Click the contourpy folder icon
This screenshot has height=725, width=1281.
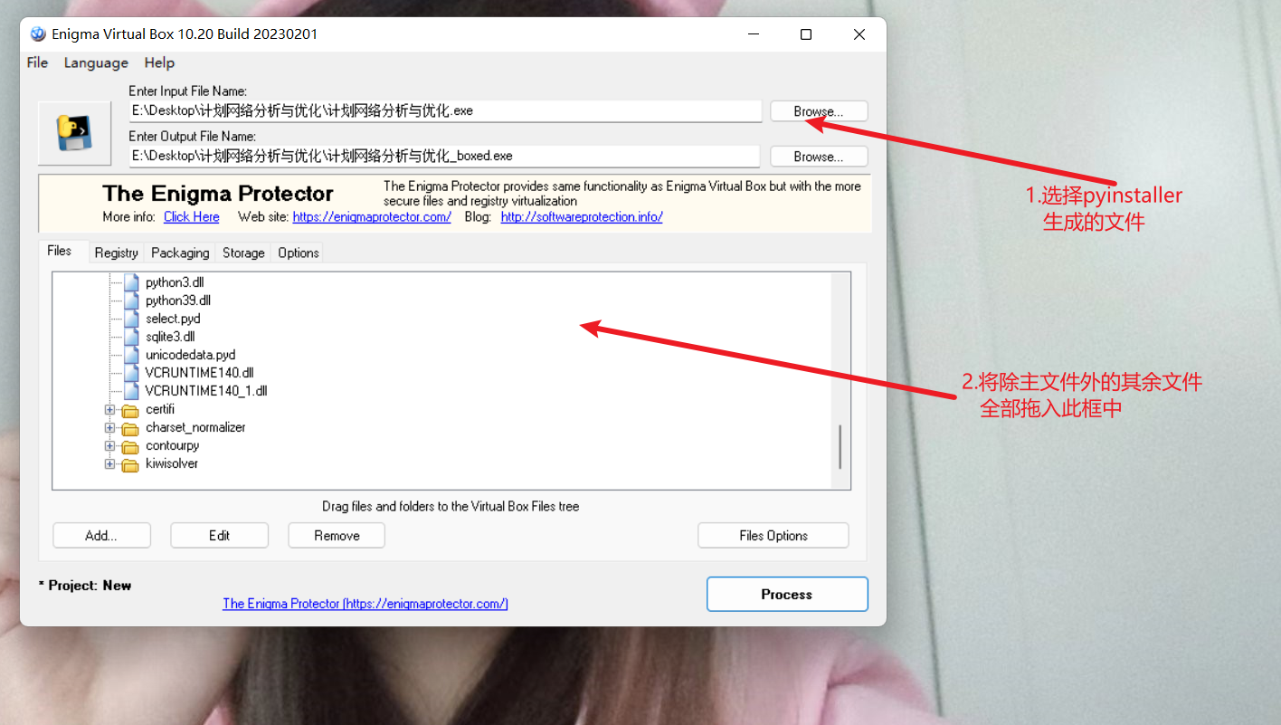[x=129, y=446]
